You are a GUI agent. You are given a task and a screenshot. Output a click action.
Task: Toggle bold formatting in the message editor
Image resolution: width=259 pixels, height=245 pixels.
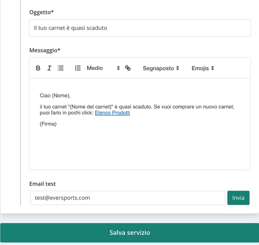[x=38, y=68]
